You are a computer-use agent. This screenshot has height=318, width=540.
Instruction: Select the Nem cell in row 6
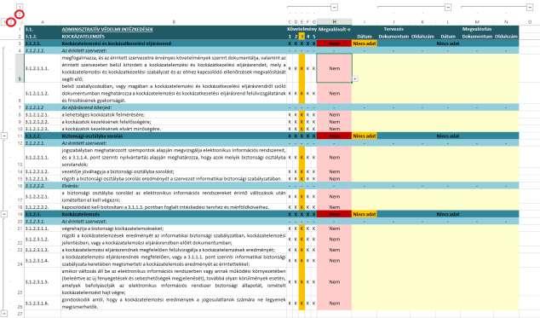coord(334,93)
